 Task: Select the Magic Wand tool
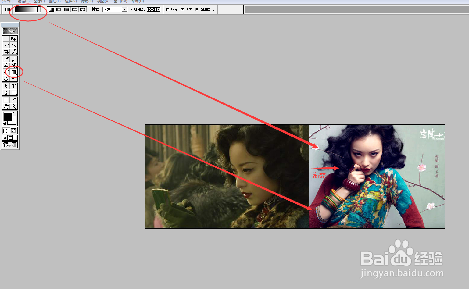point(14,45)
